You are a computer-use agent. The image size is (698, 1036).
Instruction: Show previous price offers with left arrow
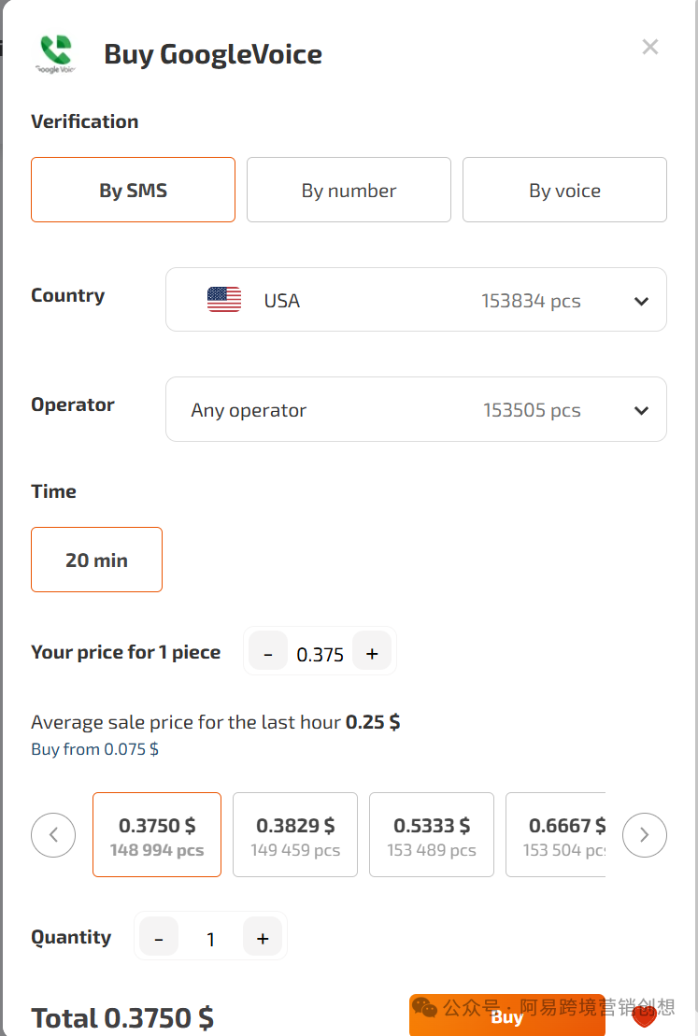pos(53,835)
